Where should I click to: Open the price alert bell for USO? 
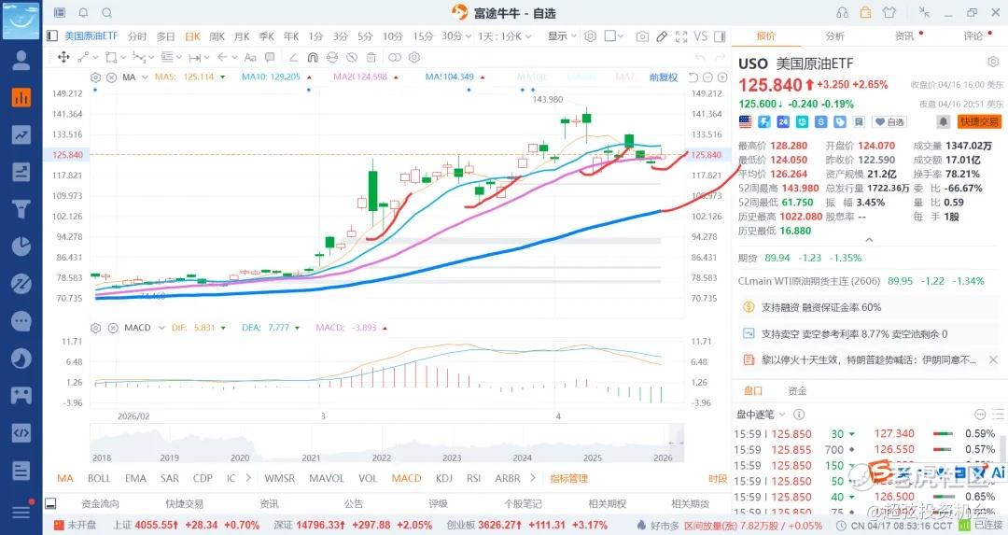(943, 121)
